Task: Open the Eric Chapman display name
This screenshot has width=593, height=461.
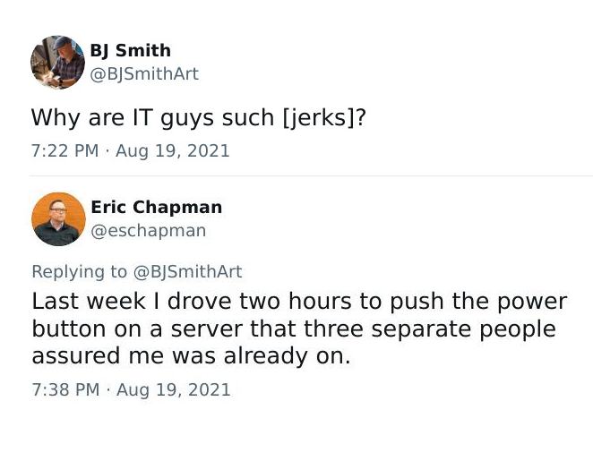Action: 156,207
